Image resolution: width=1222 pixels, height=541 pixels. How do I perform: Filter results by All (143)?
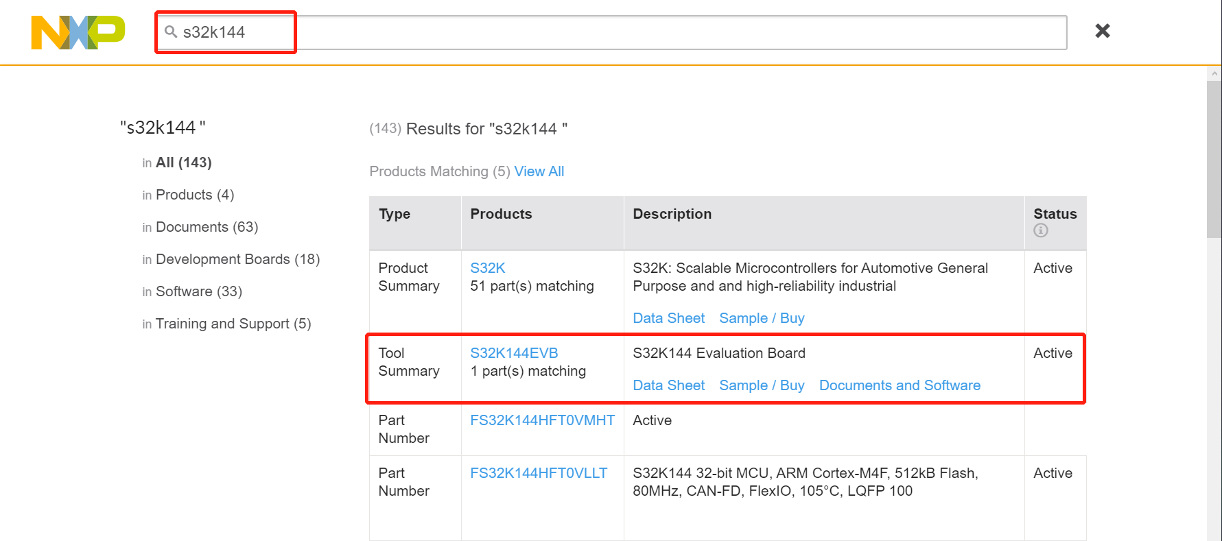pos(183,163)
